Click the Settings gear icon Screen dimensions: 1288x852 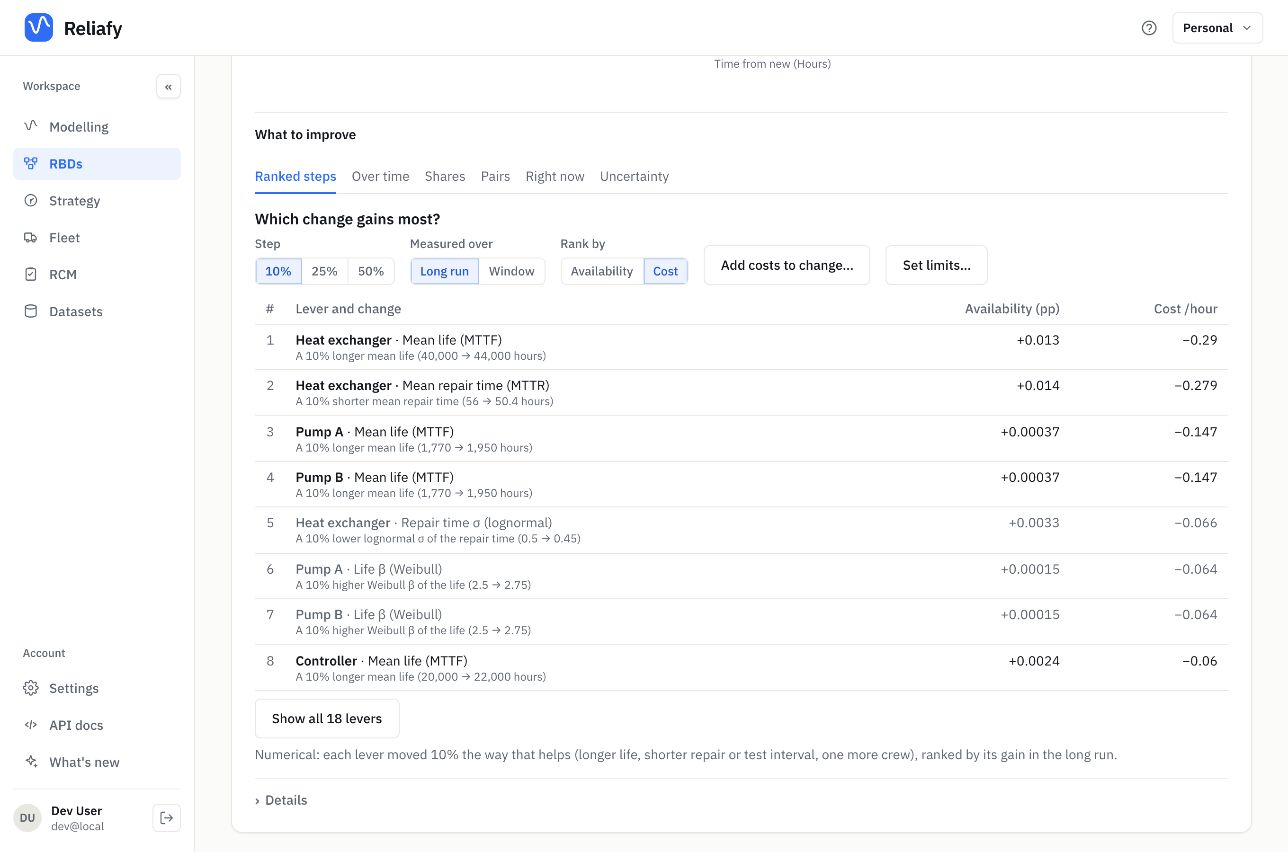(31, 688)
